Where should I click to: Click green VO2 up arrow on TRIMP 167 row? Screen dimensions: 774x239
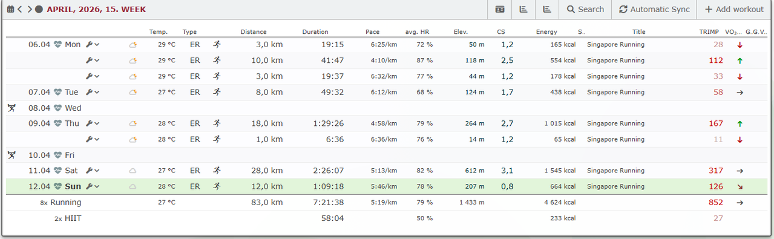[x=740, y=123]
